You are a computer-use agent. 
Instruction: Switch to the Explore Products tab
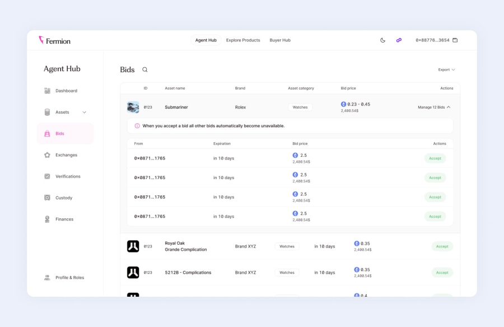[243, 40]
